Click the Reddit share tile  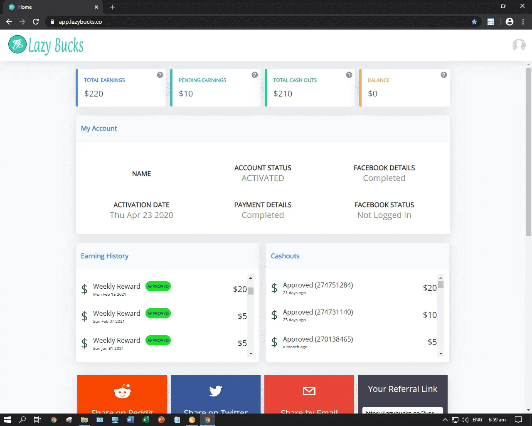point(122,394)
